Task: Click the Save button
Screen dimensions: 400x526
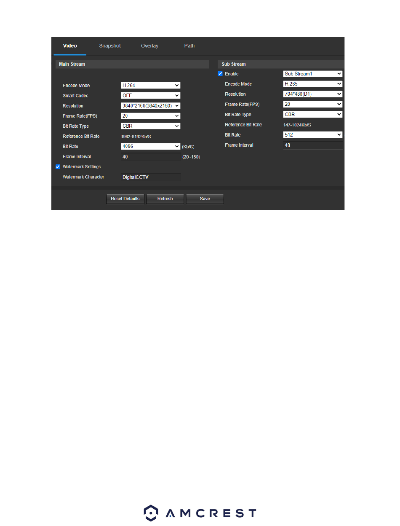Action: 205,199
